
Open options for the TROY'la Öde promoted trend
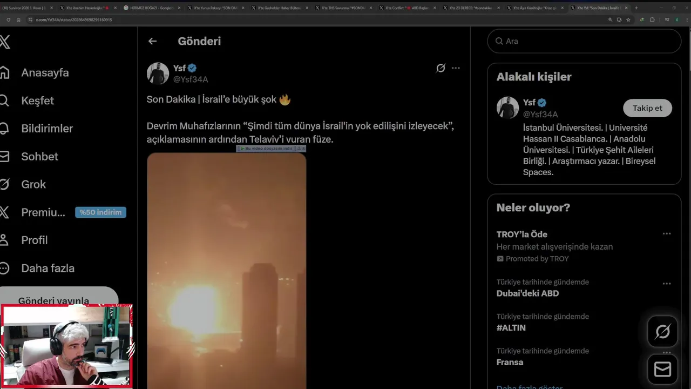[x=667, y=234]
